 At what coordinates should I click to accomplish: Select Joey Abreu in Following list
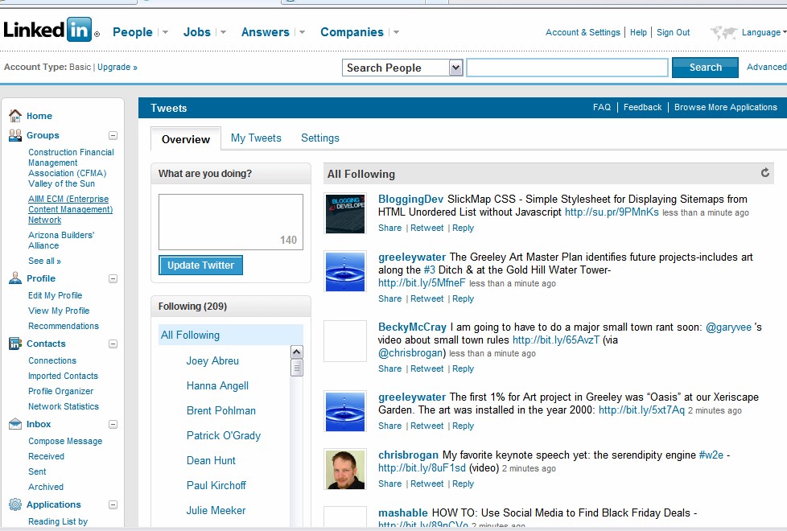pos(212,361)
